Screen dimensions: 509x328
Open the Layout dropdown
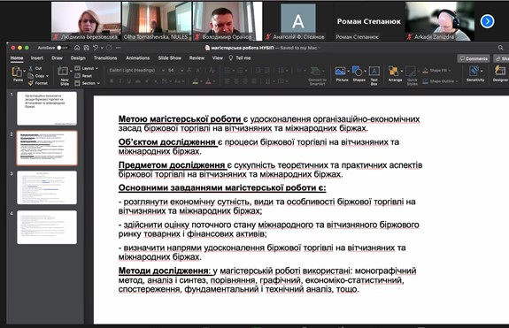pos(87,68)
